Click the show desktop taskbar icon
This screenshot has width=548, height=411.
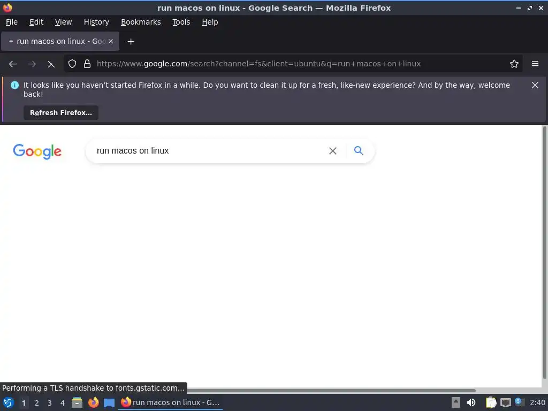click(x=109, y=403)
